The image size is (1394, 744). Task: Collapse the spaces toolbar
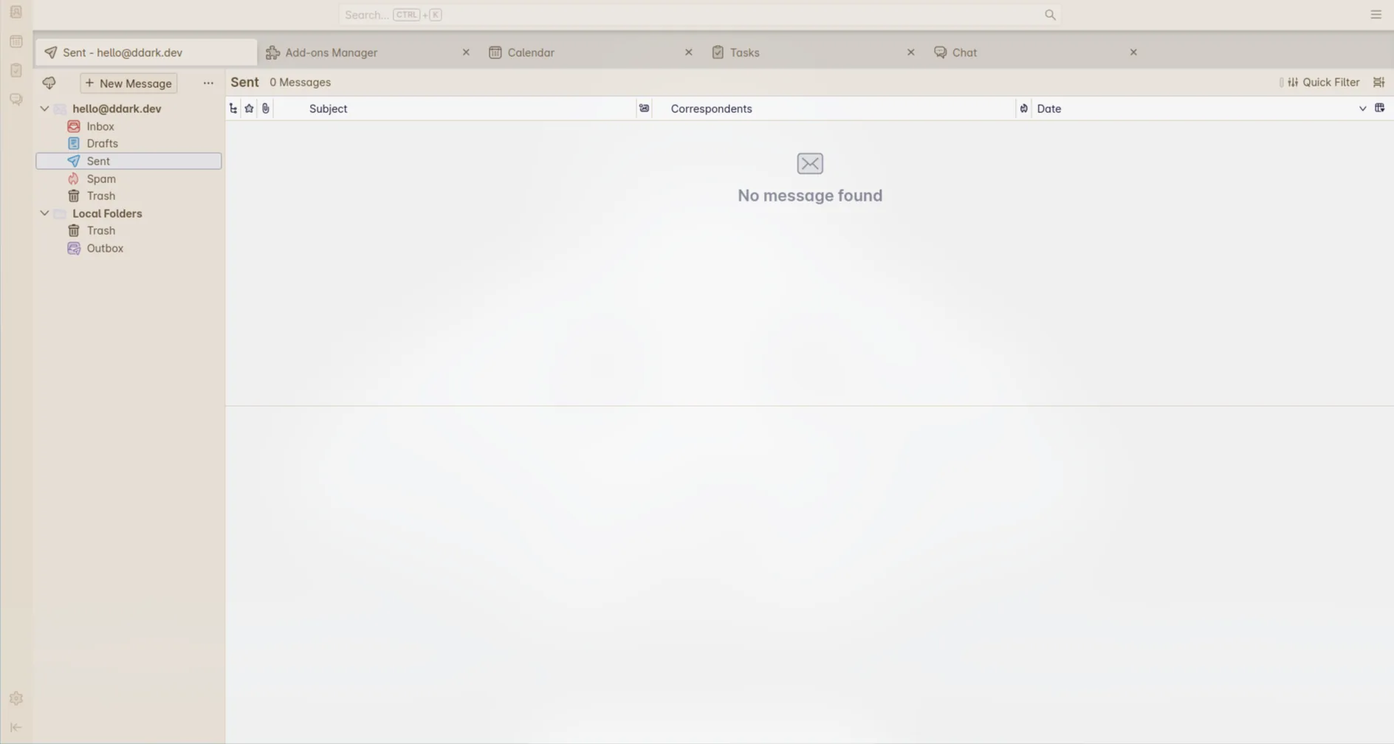[16, 727]
